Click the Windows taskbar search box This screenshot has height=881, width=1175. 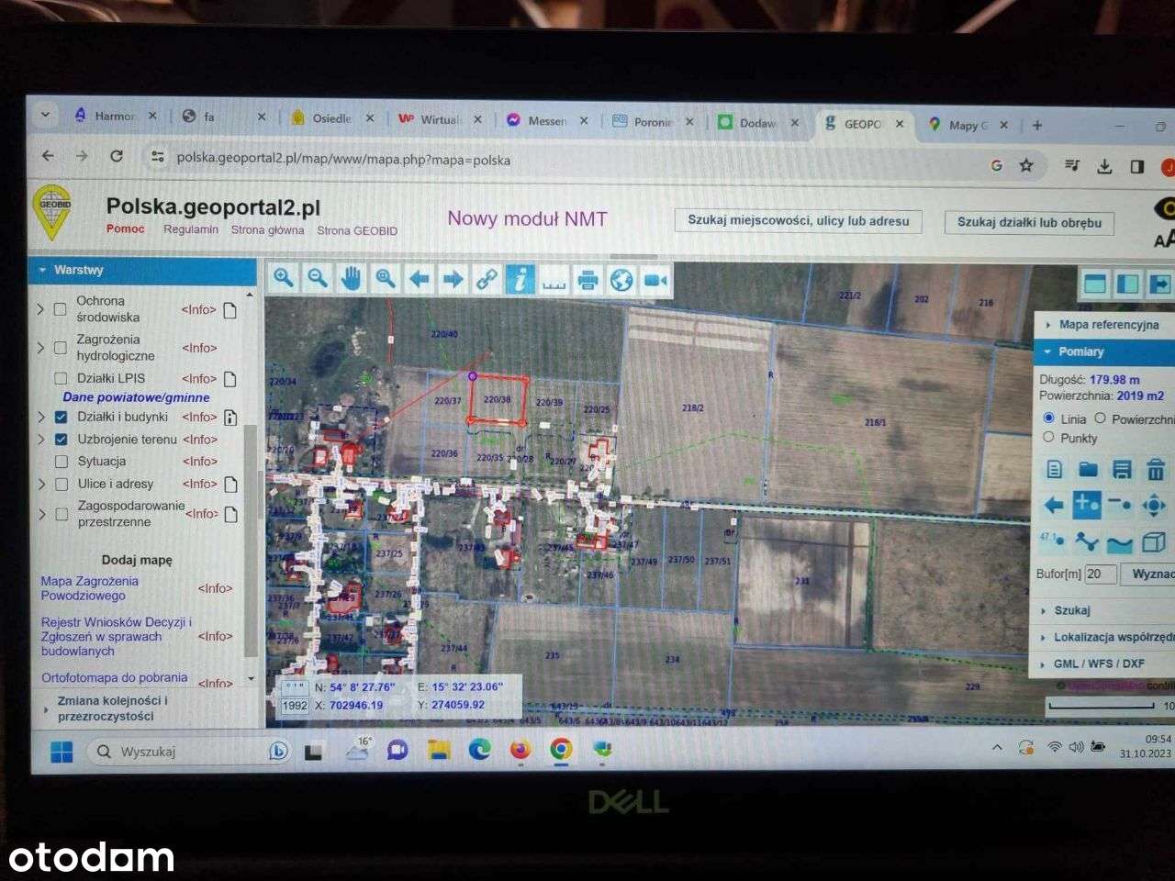[x=188, y=751]
